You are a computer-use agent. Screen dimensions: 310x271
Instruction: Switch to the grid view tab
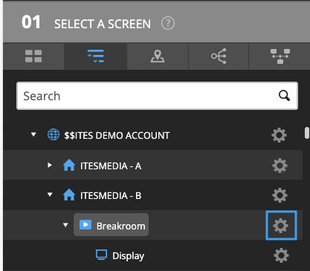point(33,56)
